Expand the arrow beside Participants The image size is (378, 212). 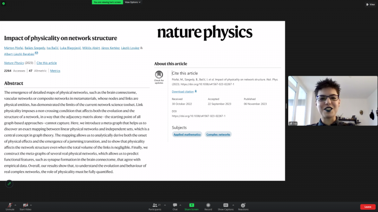pyautogui.click(x=165, y=205)
